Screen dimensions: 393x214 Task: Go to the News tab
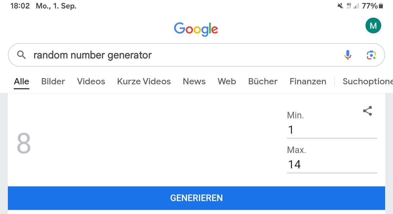point(194,81)
